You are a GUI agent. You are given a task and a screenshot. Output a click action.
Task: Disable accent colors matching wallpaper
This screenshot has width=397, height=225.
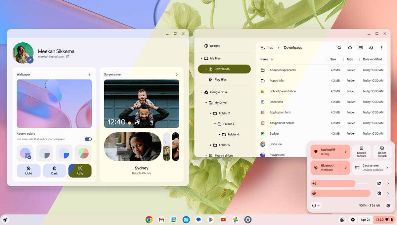point(88,139)
